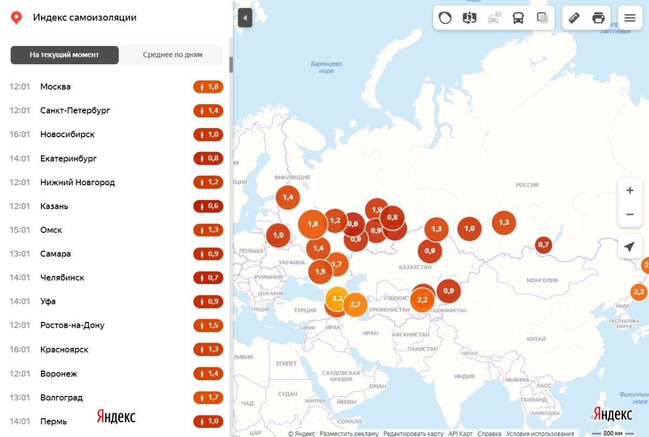Open the hamburger menu
The image size is (649, 437).
(x=629, y=17)
